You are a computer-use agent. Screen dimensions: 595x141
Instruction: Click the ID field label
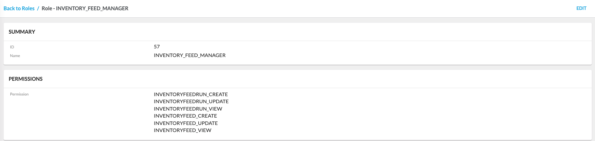pyautogui.click(x=12, y=47)
